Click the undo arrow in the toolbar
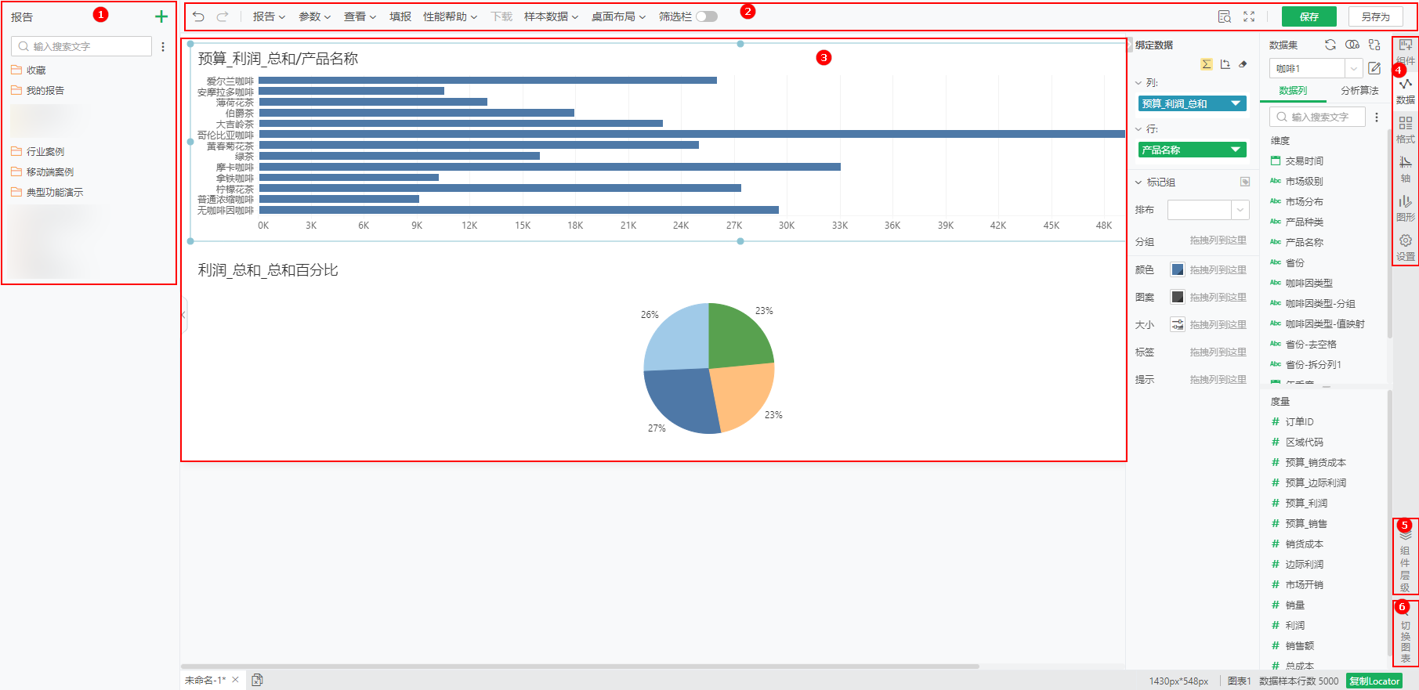 [198, 16]
